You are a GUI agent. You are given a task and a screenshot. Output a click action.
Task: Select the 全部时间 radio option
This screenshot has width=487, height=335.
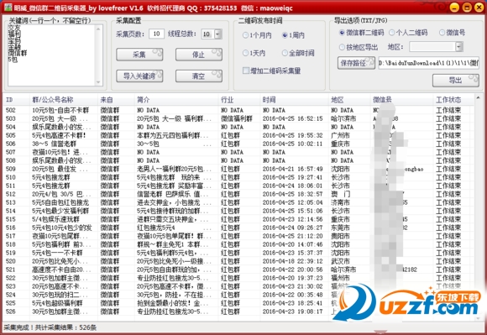298,53
